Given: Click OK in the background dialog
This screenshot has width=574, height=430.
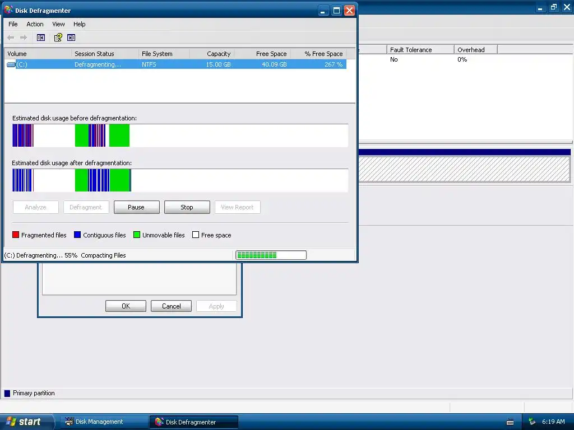Looking at the screenshot, I should coord(126,306).
